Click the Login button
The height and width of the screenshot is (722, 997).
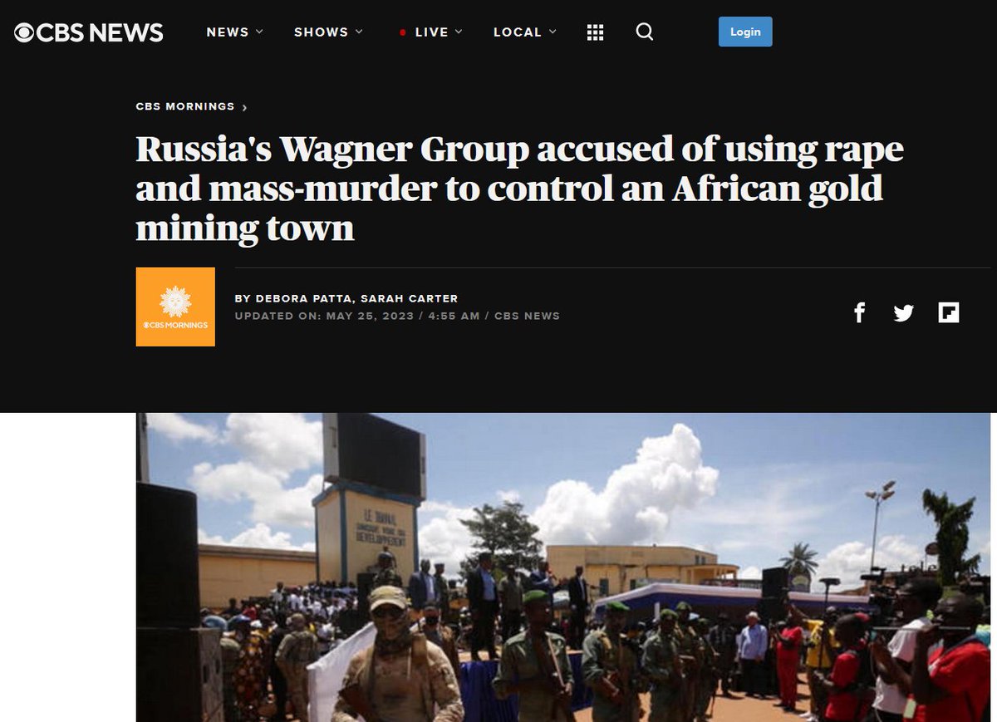point(745,32)
